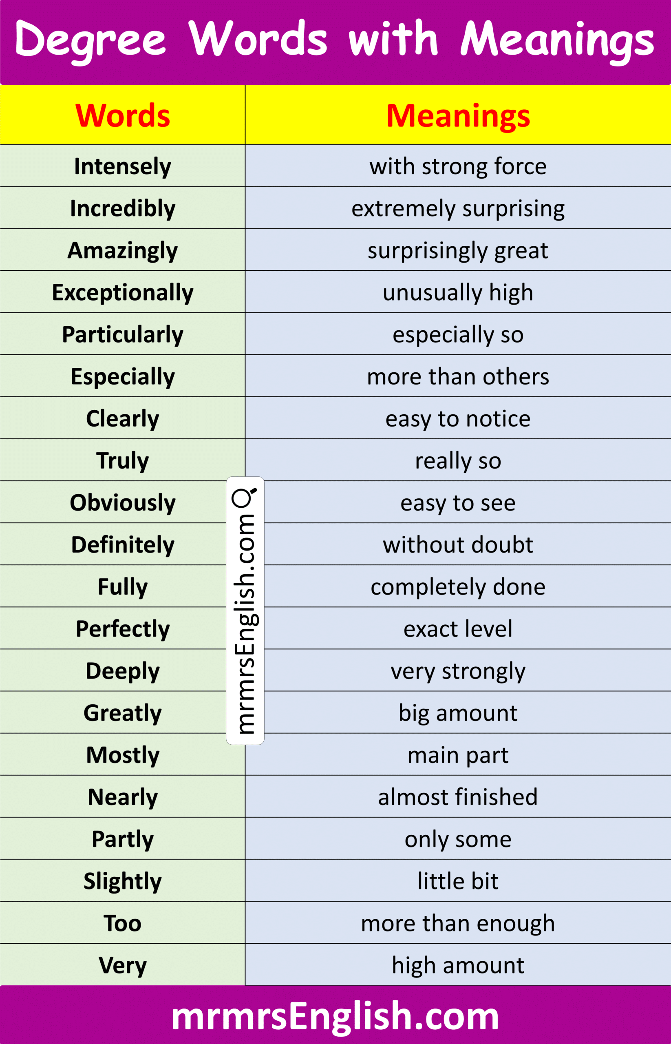Click the meaning "especially so"
Viewport: 671px width, 1044px height.
pos(458,335)
